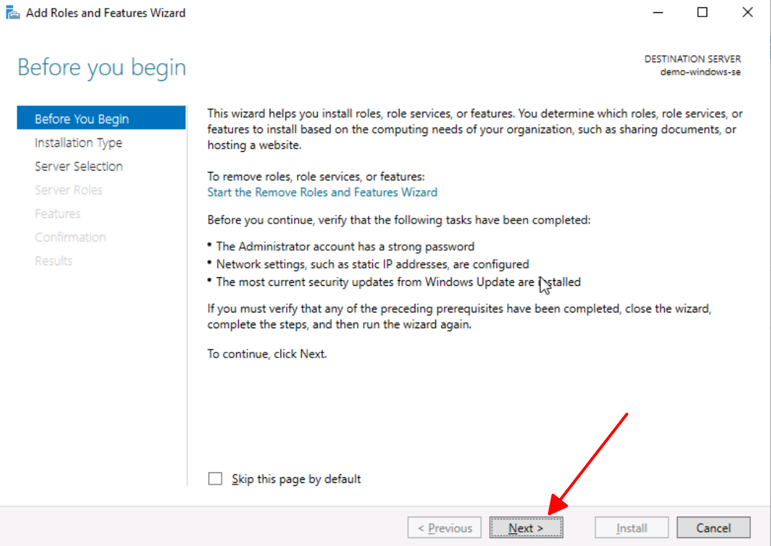
Task: Click the Add Roles and Features Wizard title text
Action: pos(105,13)
